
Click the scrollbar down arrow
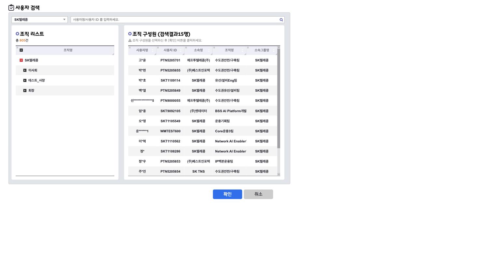coord(279,175)
